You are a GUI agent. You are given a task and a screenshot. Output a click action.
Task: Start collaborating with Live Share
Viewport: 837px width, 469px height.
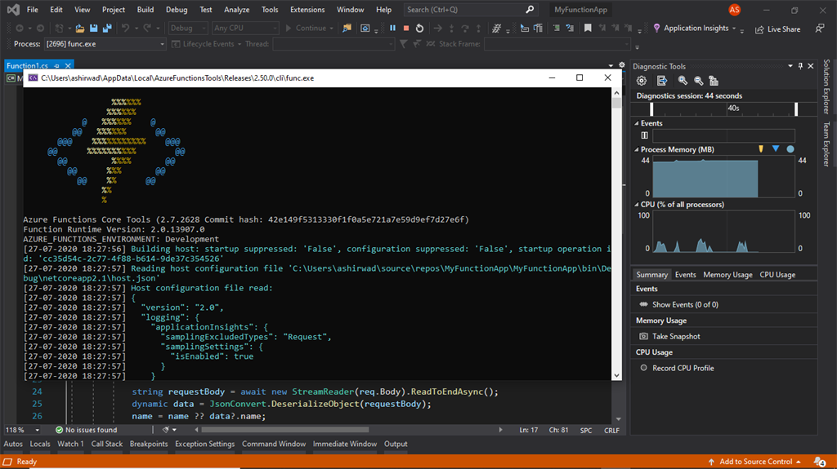[778, 29]
